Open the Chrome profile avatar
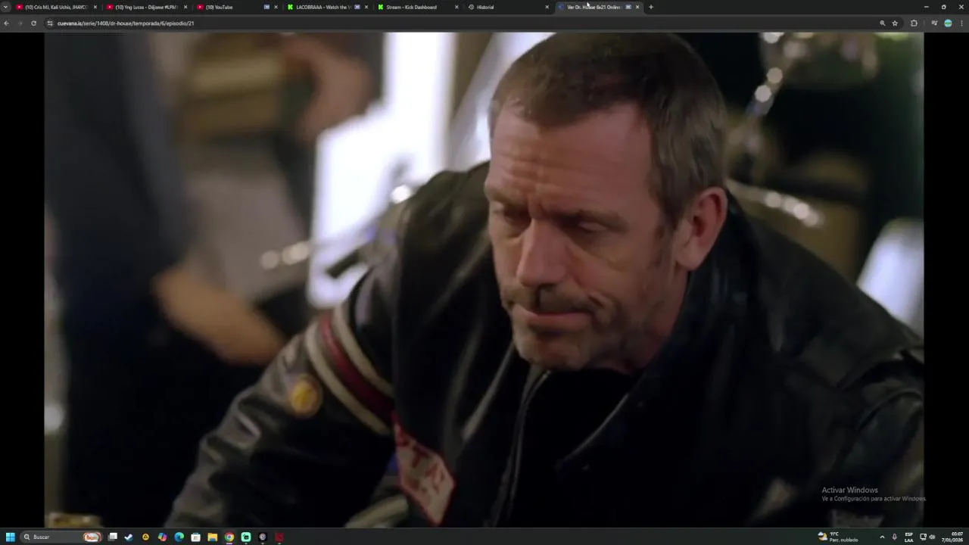 [948, 23]
